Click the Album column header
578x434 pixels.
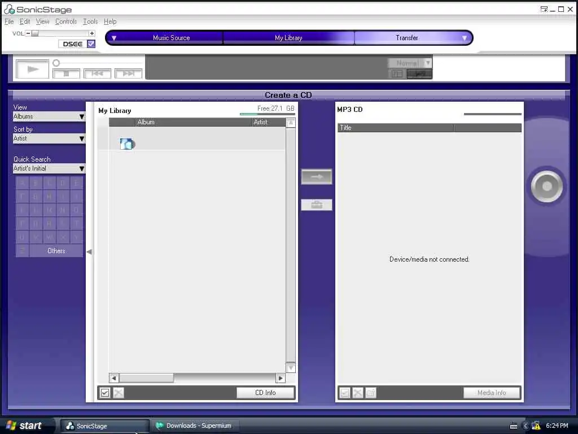click(x=193, y=122)
